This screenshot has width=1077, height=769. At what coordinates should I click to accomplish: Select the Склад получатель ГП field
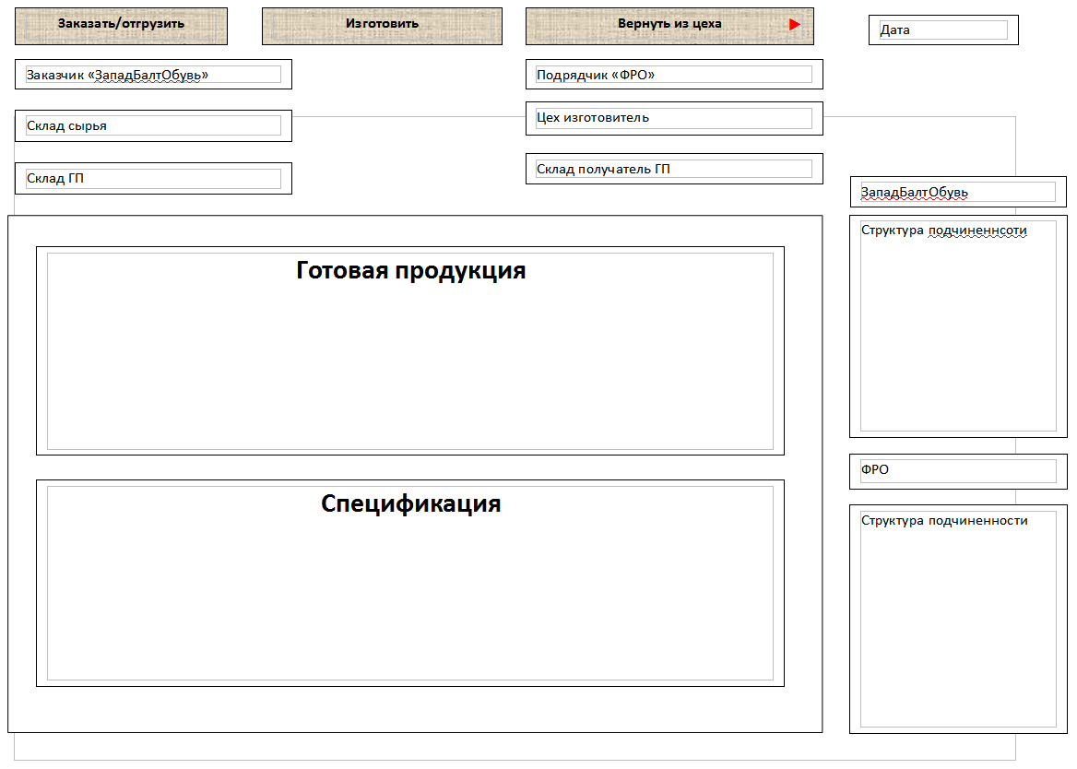coord(673,170)
